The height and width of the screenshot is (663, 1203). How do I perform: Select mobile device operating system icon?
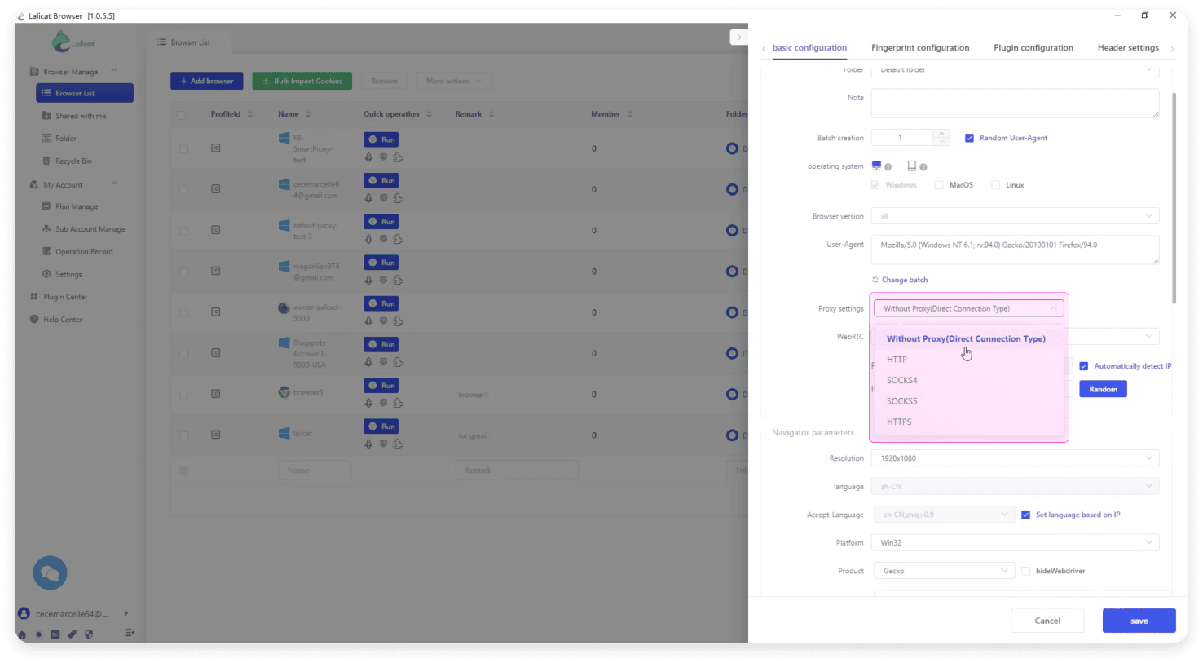pos(911,166)
